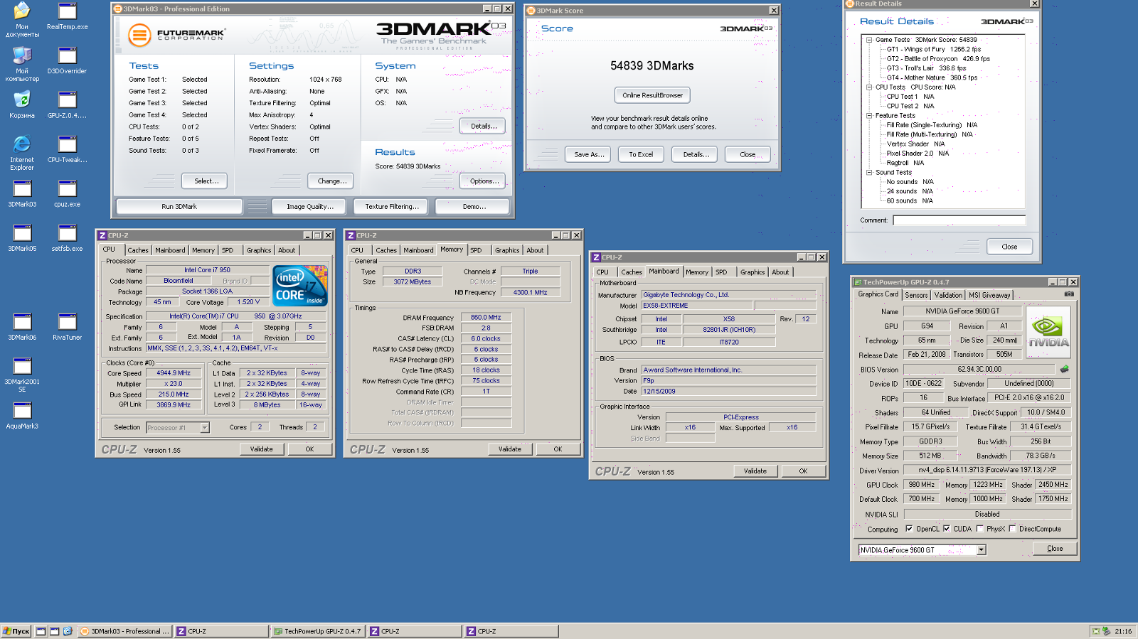Switch to Sensors tab in GPU-Z

[916, 295]
